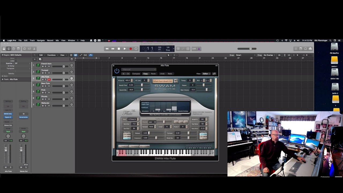The height and width of the screenshot is (193, 343).
Task: Click the Piccolo track instrument icon
Action: pyautogui.click(x=38, y=98)
